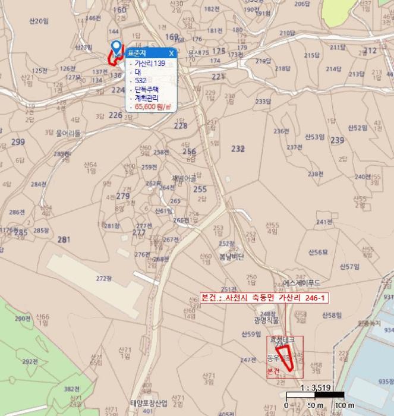
Task: Click the 에스제이푸드 business label
Action: [x=301, y=283]
